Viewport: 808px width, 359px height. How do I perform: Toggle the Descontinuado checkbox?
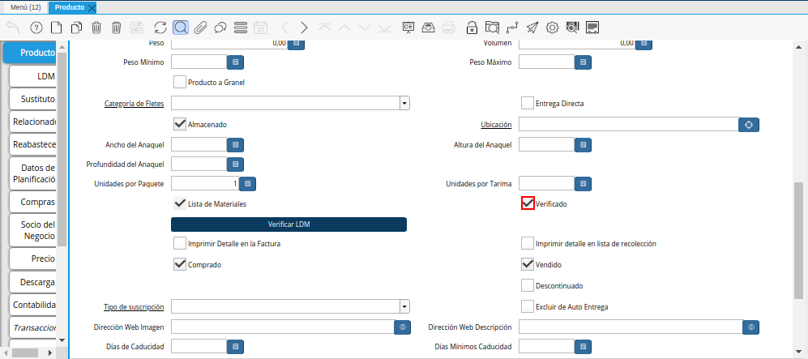tap(528, 285)
